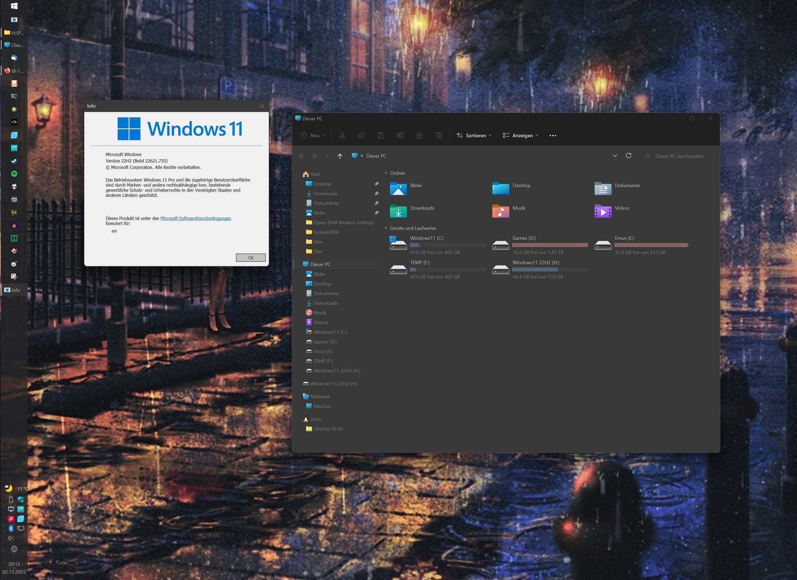Open the Sortieren dropdown

[474, 136]
